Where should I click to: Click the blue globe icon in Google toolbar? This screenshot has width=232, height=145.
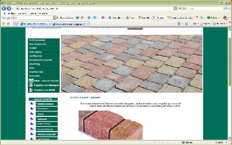pos(77,18)
